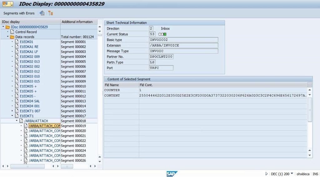The width and height of the screenshot is (320, 177).
Task: Click the display/change toolbar icon beside Segments with Errors
Action: coord(42,13)
